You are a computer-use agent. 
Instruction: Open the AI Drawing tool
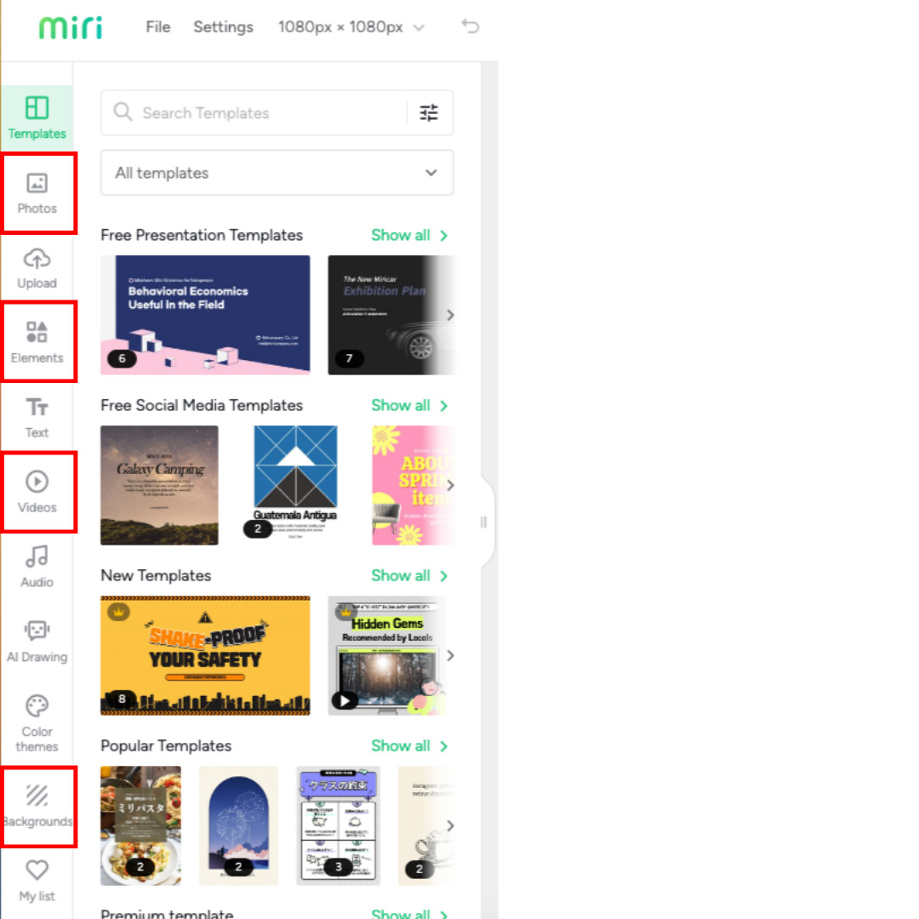tap(37, 640)
